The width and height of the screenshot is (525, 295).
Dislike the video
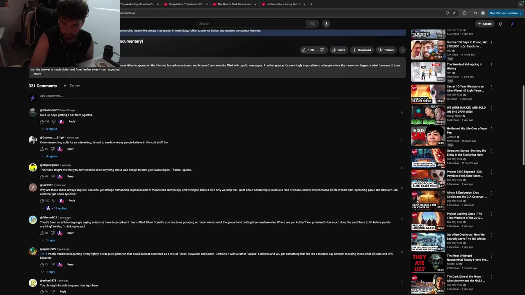(322, 50)
